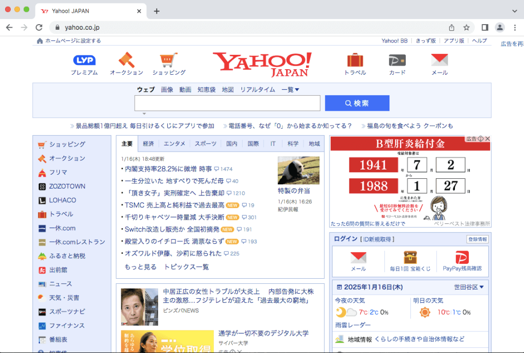
Task: Switch to the IT news tab
Action: pos(273,143)
